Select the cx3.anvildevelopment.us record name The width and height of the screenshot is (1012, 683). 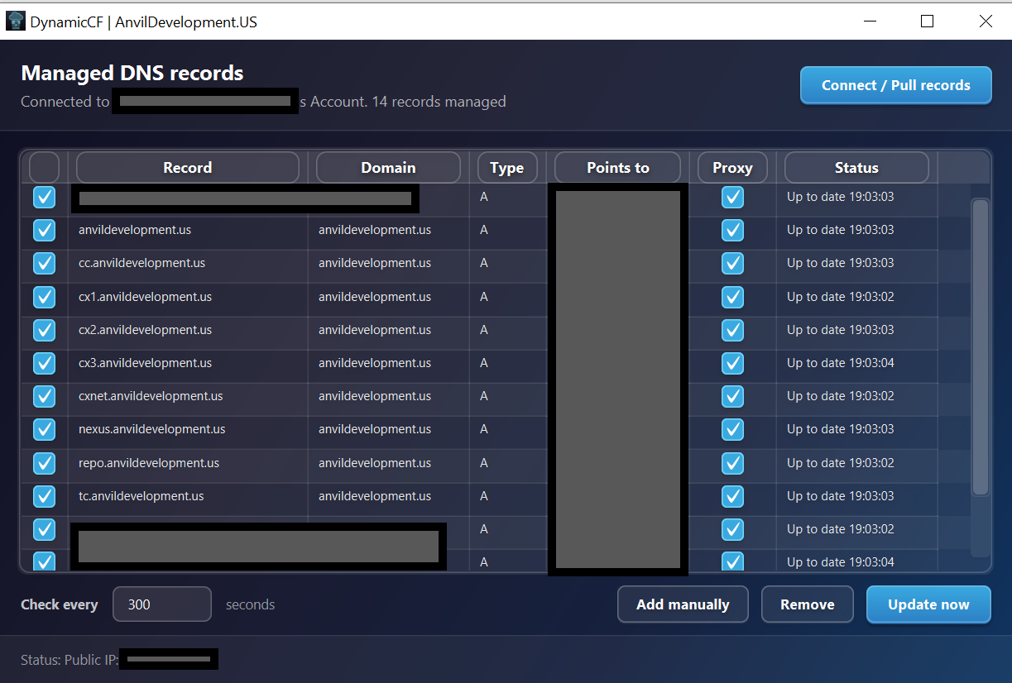[x=145, y=363]
